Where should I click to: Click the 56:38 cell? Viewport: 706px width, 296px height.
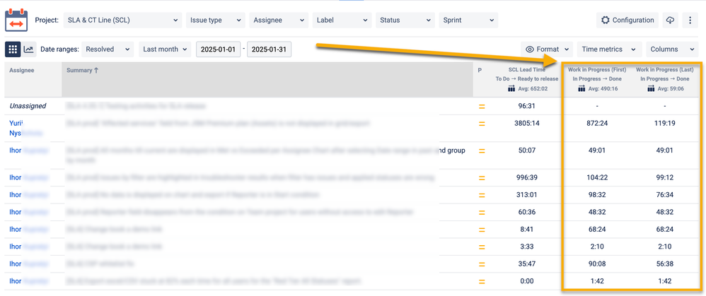(664, 264)
